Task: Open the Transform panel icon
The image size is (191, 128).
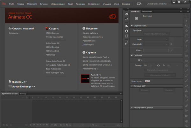Action: [127, 36]
